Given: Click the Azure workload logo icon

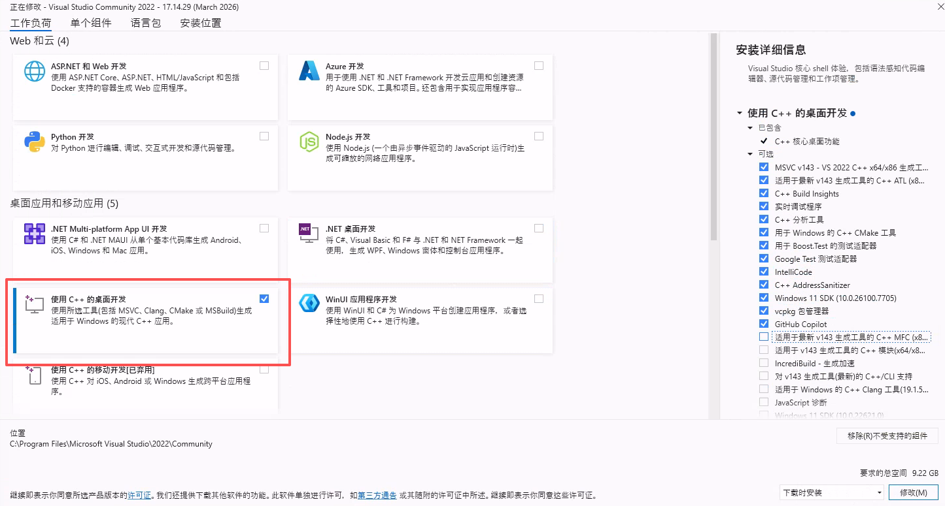Looking at the screenshot, I should click(x=309, y=71).
